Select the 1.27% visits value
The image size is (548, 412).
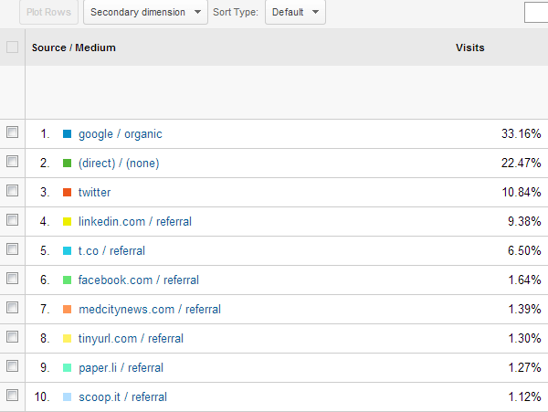coord(524,367)
